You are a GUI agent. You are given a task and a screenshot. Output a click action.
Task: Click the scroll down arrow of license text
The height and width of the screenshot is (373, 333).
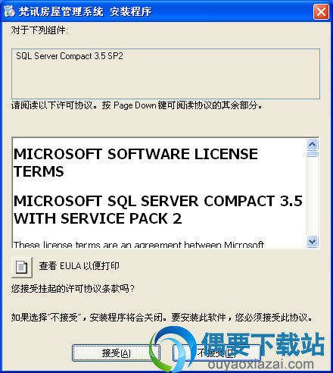click(313, 241)
